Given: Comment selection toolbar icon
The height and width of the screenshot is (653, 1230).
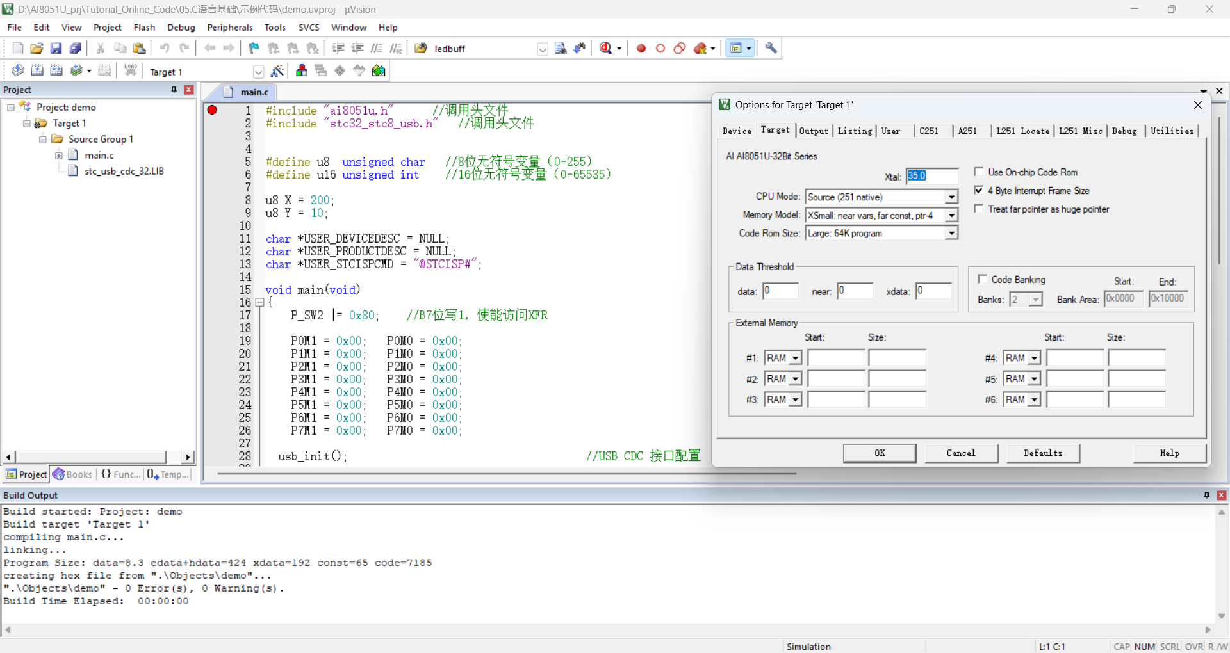Looking at the screenshot, I should [377, 48].
